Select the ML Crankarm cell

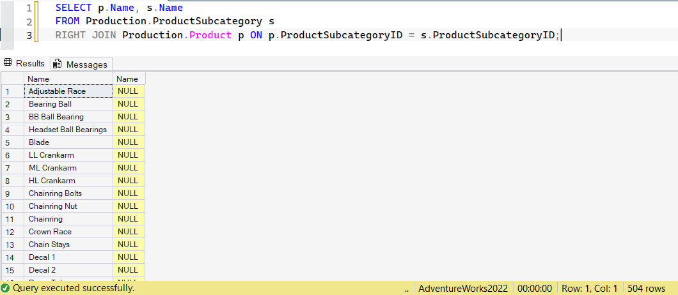coord(68,167)
